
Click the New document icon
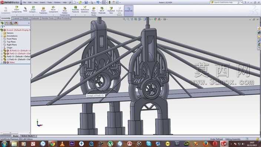[x=75, y=2]
